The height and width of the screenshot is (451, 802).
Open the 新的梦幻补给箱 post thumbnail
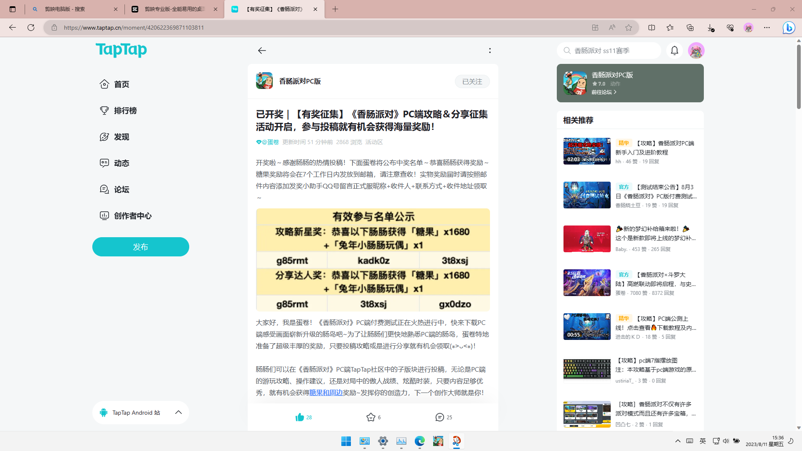pyautogui.click(x=587, y=239)
